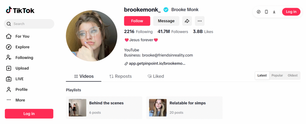Open the LIVE icon in sidebar
Screen dimensions: 306x124
pos(9,79)
